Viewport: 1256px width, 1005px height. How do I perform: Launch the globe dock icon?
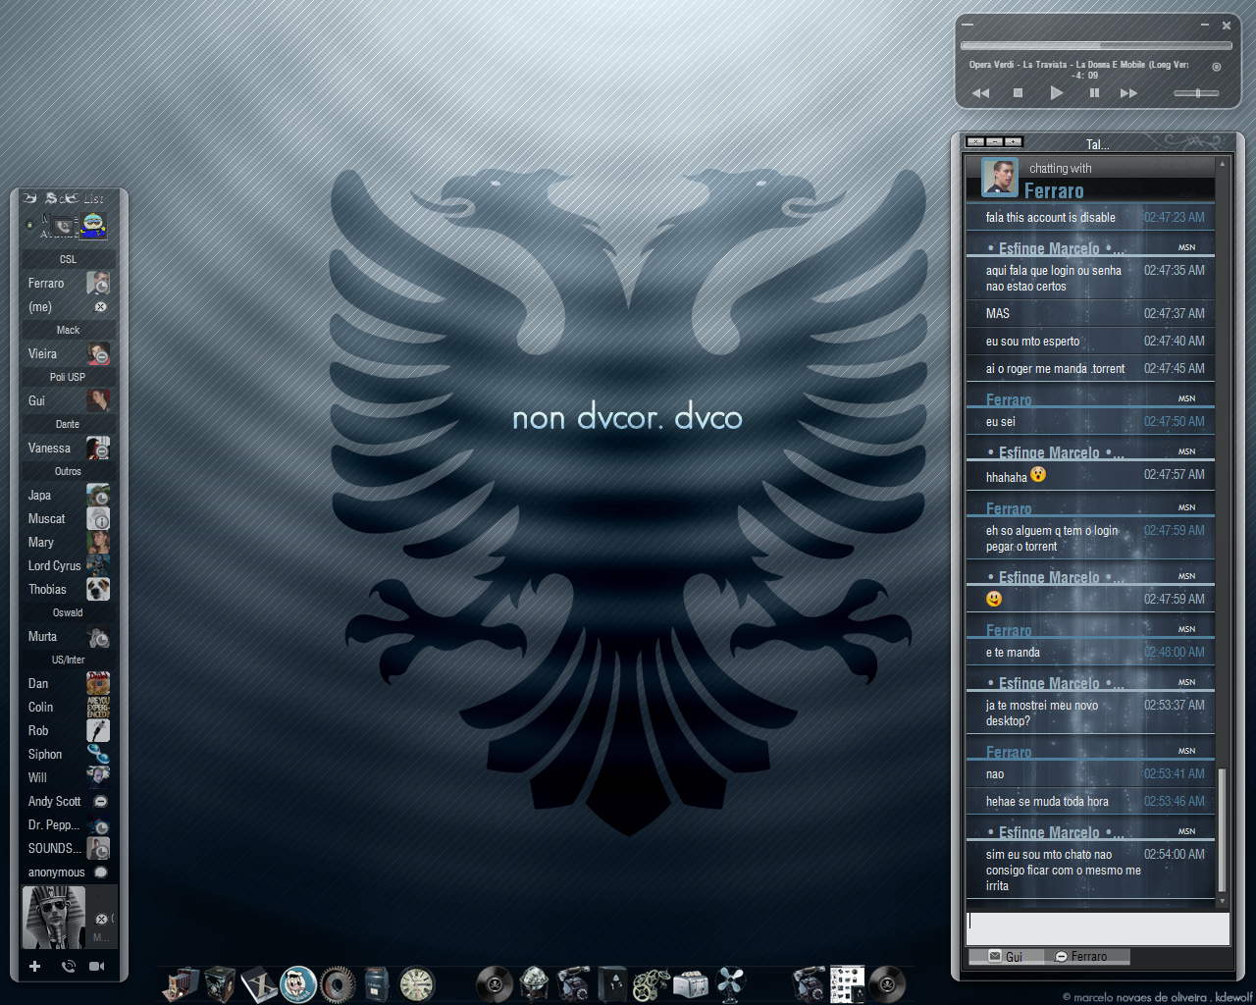(x=534, y=983)
